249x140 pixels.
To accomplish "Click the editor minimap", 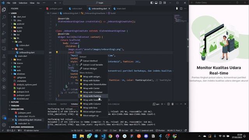I will click(180, 18).
